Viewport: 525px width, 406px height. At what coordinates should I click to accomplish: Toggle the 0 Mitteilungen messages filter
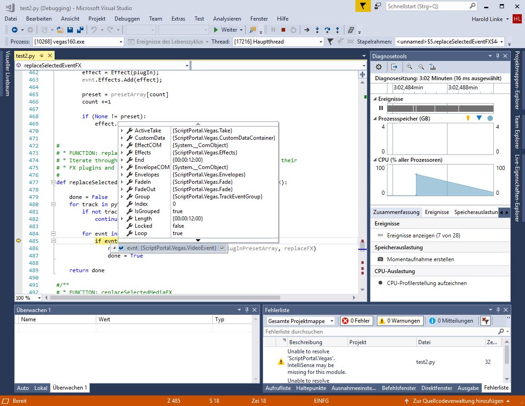(451, 321)
